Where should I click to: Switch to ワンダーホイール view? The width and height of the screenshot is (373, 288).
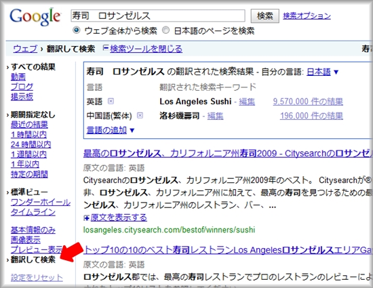coord(41,202)
